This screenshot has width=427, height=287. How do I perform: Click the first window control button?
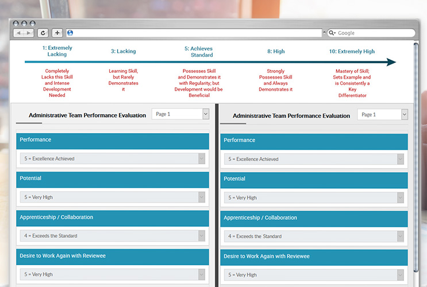[16, 24]
